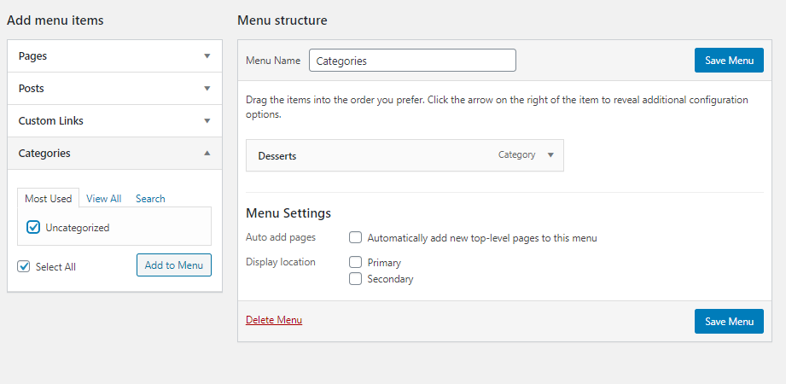
Task: Toggle the Select All checkbox
Action: (24, 266)
